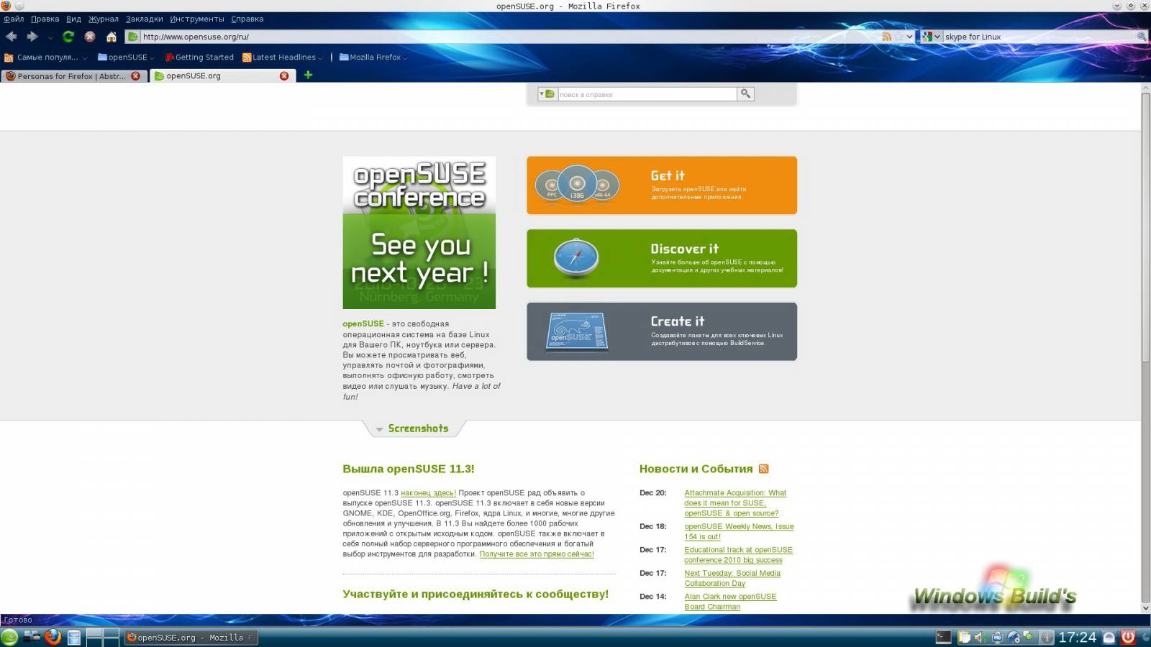This screenshot has height=647, width=1151.
Task: Open the Закладки menu
Action: 144,19
